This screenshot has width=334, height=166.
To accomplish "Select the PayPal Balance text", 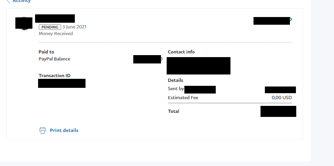I will click(54, 59).
